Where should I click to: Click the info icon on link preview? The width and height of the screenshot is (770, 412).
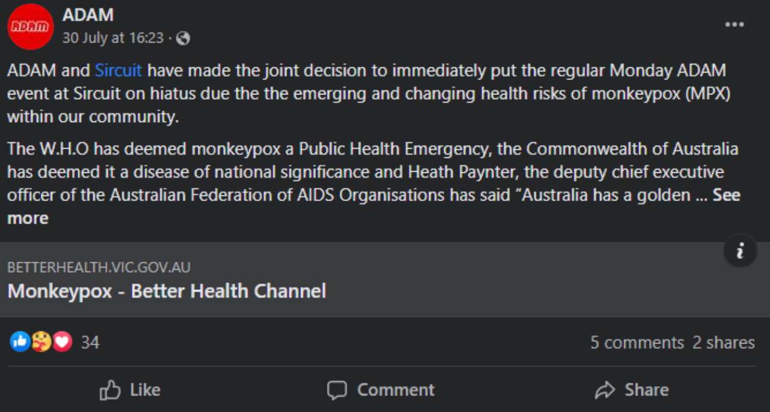(x=739, y=251)
